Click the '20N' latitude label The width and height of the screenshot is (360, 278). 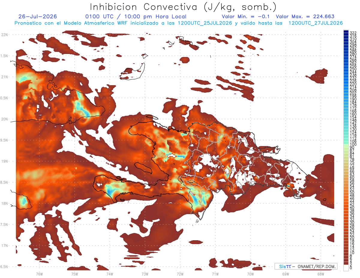pyautogui.click(x=4, y=119)
